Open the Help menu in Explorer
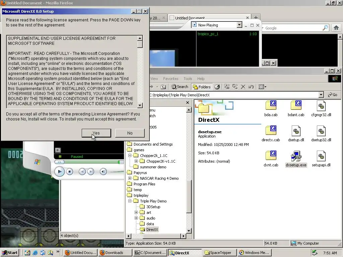343x257 pixels. tap(201, 79)
